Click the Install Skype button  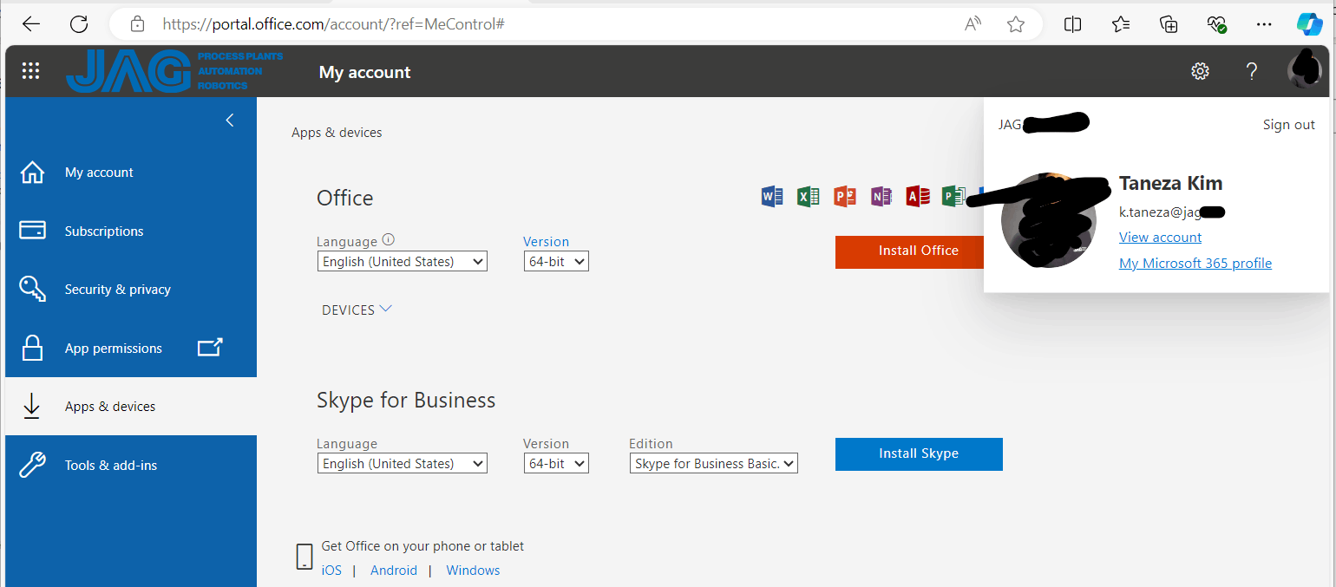coord(919,453)
